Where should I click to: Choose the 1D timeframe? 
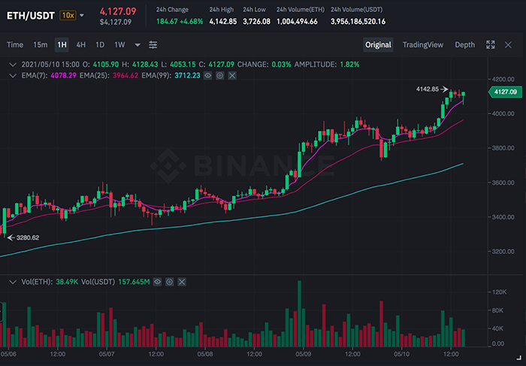coord(100,44)
